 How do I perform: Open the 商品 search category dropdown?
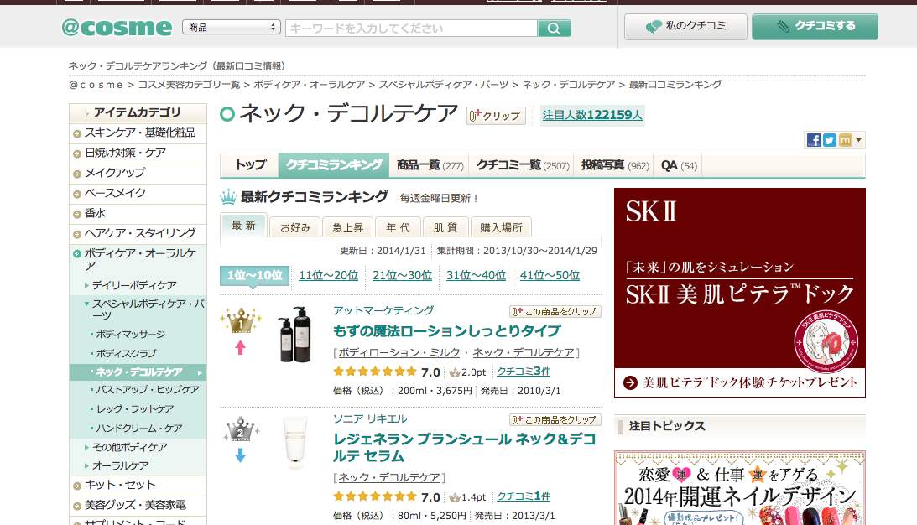tap(232, 28)
